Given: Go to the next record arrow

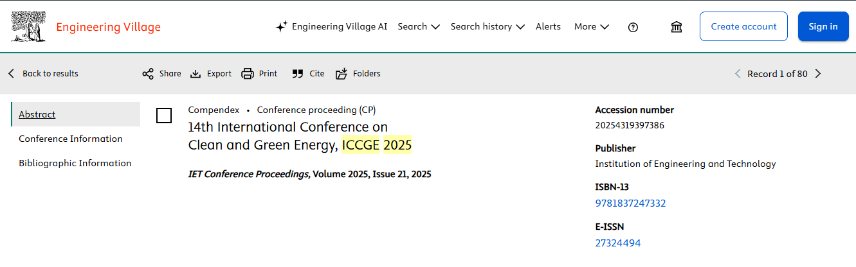Looking at the screenshot, I should (x=818, y=74).
